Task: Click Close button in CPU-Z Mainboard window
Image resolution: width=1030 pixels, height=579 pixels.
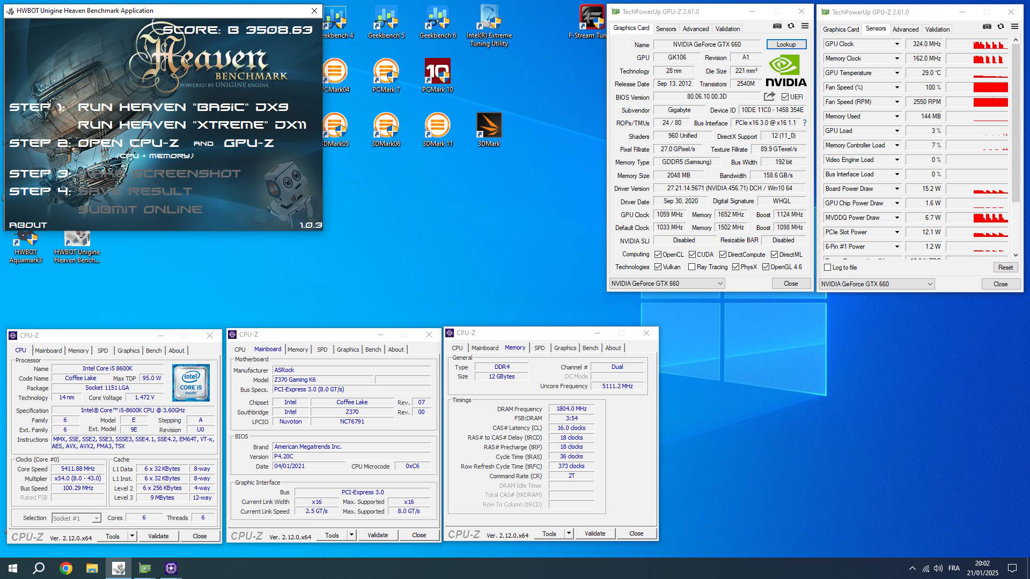Action: (x=419, y=535)
